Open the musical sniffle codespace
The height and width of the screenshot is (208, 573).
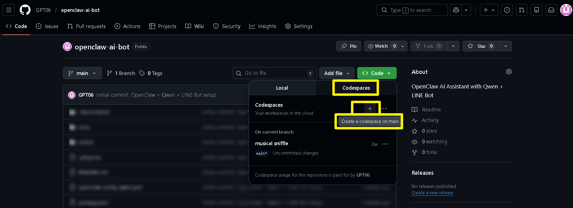pos(272,143)
